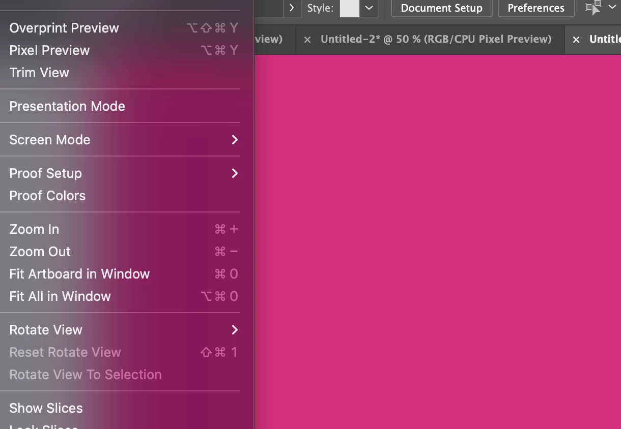Click the Document Setup button
The height and width of the screenshot is (429, 621).
[x=441, y=8]
